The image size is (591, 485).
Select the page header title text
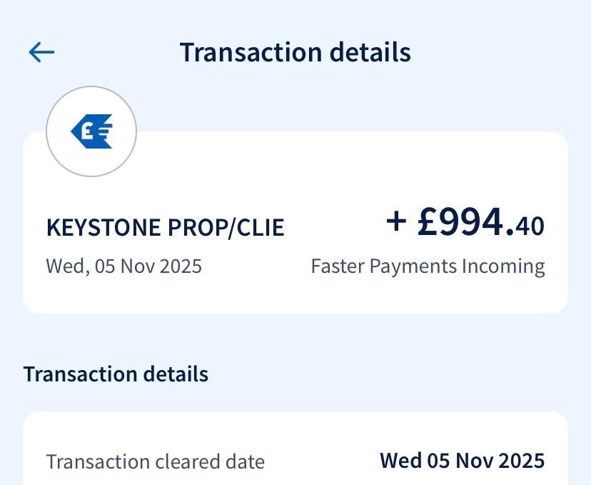(295, 52)
